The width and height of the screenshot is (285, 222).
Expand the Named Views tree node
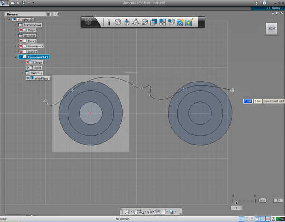coord(15,25)
